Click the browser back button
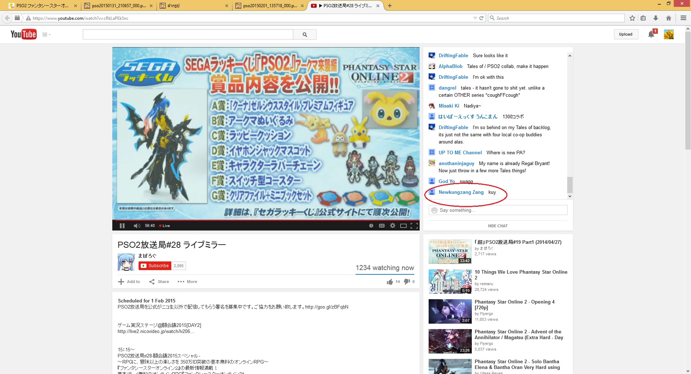 [x=7, y=18]
